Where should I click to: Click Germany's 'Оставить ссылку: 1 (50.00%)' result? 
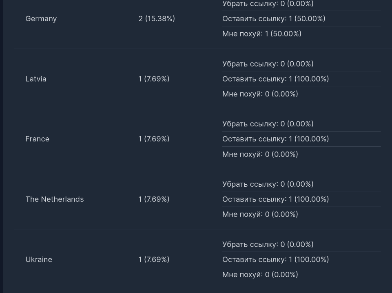[x=274, y=19]
